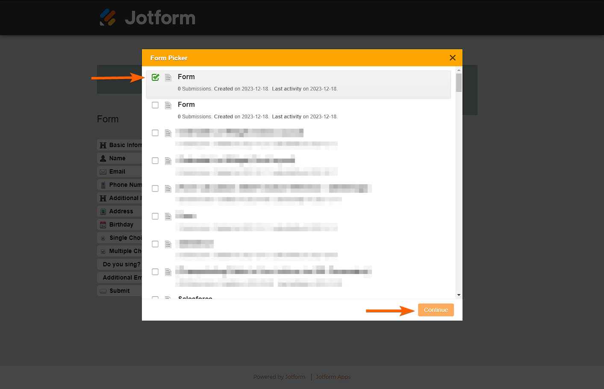Click the envelope icon next to Email
604x389 pixels.
coord(103,172)
